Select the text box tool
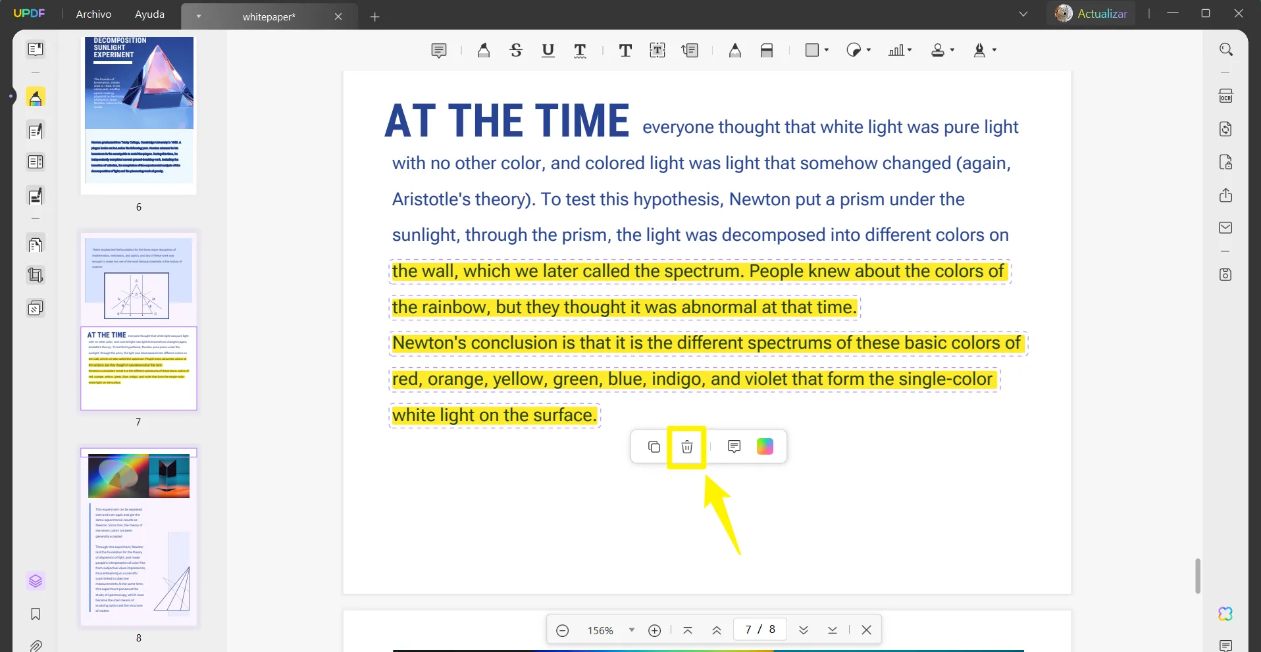The height and width of the screenshot is (652, 1261). pyautogui.click(x=657, y=51)
